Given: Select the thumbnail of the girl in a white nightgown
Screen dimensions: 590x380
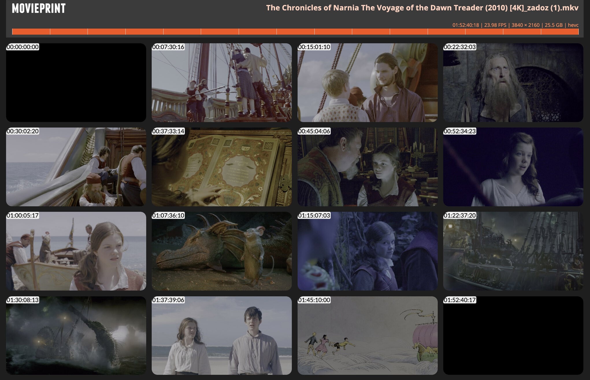Looking at the screenshot, I should click(513, 167).
